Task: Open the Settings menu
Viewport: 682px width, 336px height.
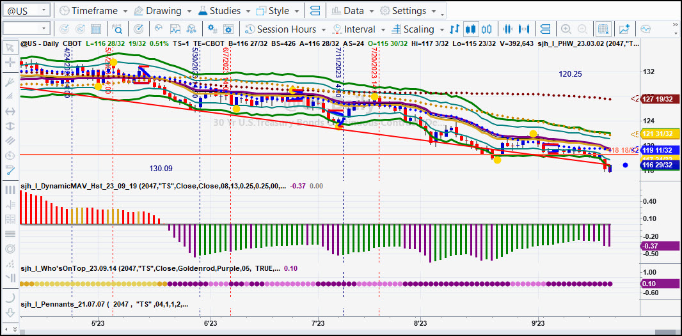Action: (x=408, y=10)
